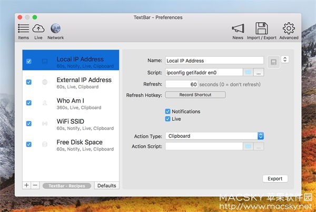Uncheck the External IP Address item checkbox
This screenshot has height=212, width=316.
click(29, 82)
